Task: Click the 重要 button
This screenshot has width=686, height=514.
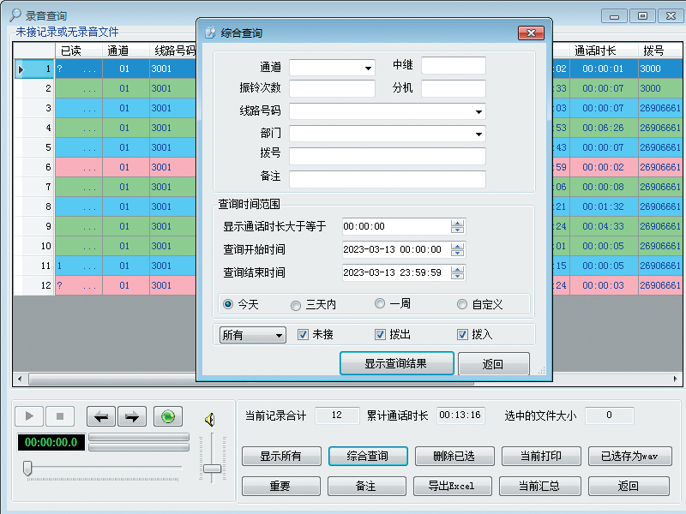Action: point(281,486)
